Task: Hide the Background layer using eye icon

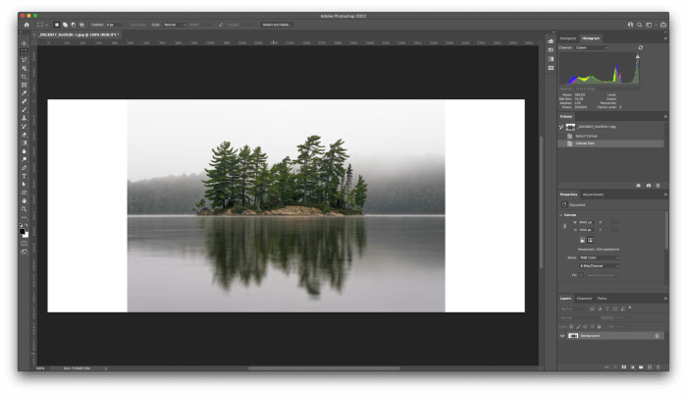Action: (562, 335)
